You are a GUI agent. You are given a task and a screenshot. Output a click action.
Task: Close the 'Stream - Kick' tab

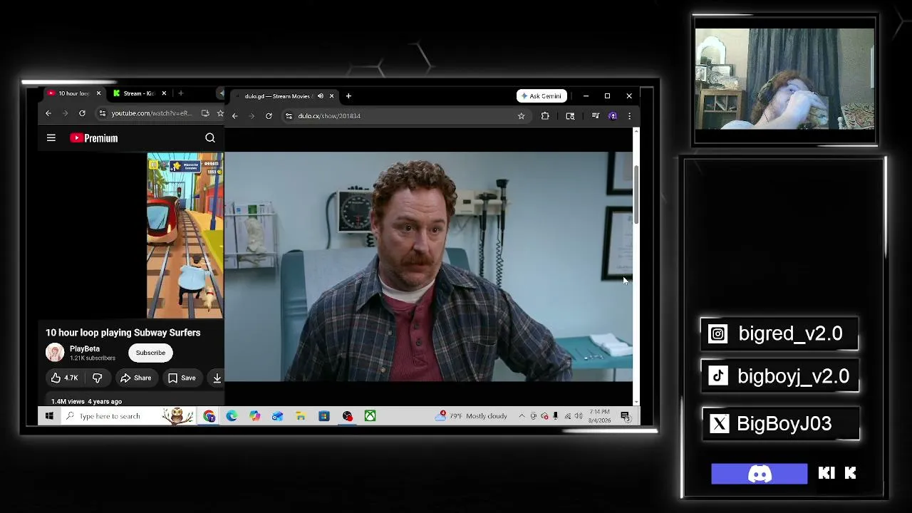click(164, 93)
